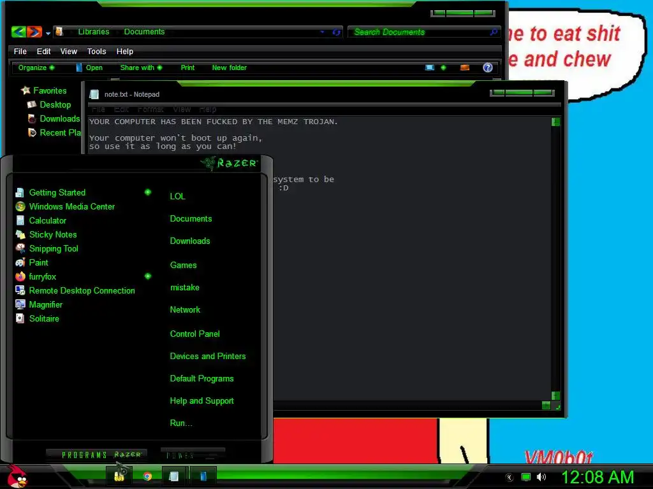653x489 pixels.
Task: Click the Notepad icon in note.txt title bar
Action: [94, 94]
